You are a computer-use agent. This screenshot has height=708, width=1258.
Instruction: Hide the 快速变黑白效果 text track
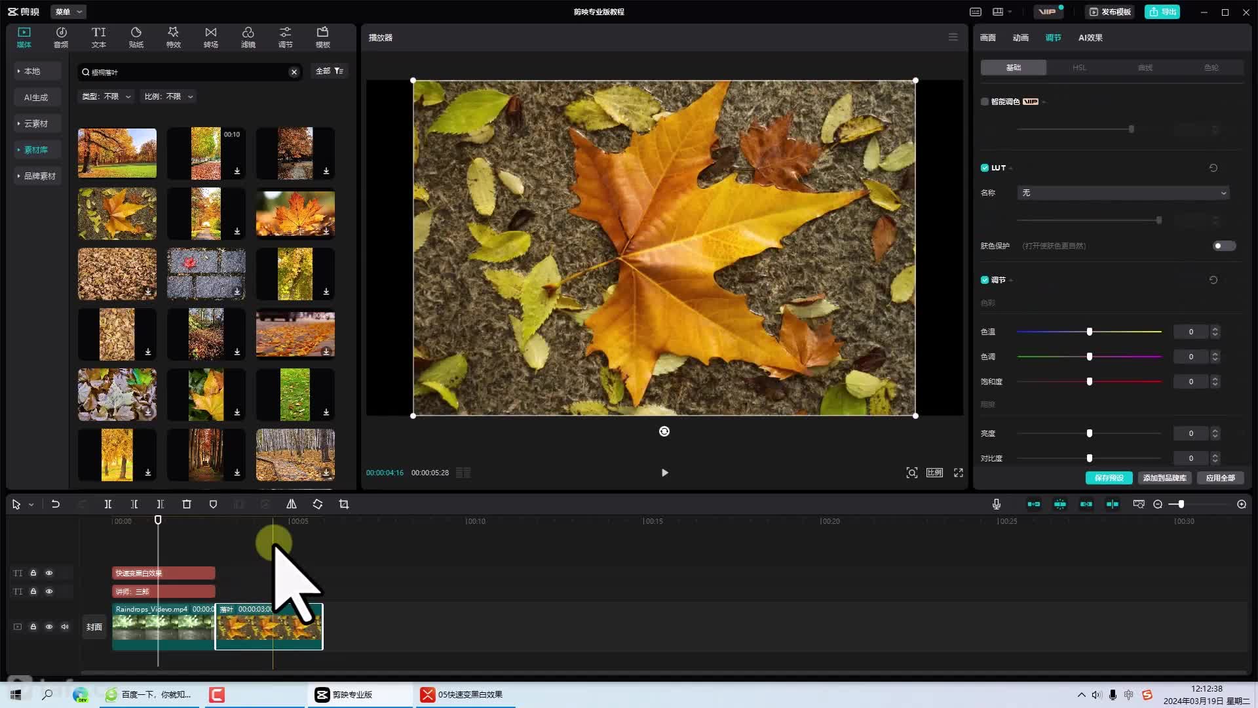49,573
